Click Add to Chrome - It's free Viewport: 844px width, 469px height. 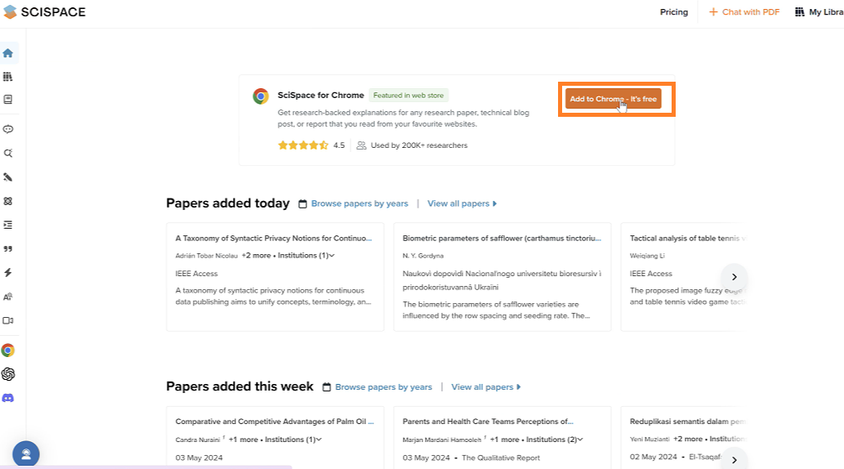(613, 99)
